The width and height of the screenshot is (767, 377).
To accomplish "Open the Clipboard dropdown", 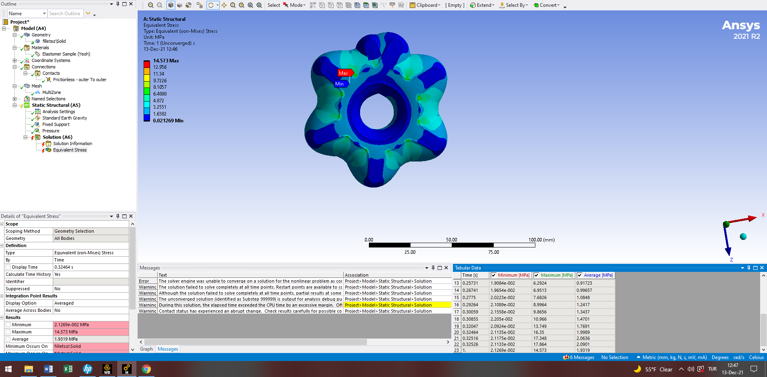I will coord(425,5).
